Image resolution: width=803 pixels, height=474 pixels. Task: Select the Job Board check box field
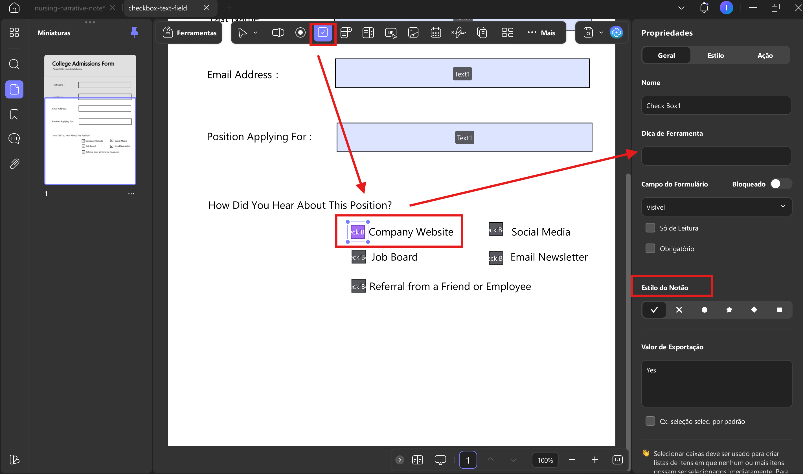[358, 257]
